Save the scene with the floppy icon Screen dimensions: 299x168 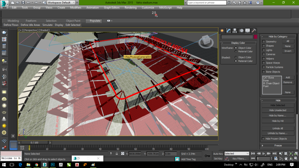pos(23,3)
